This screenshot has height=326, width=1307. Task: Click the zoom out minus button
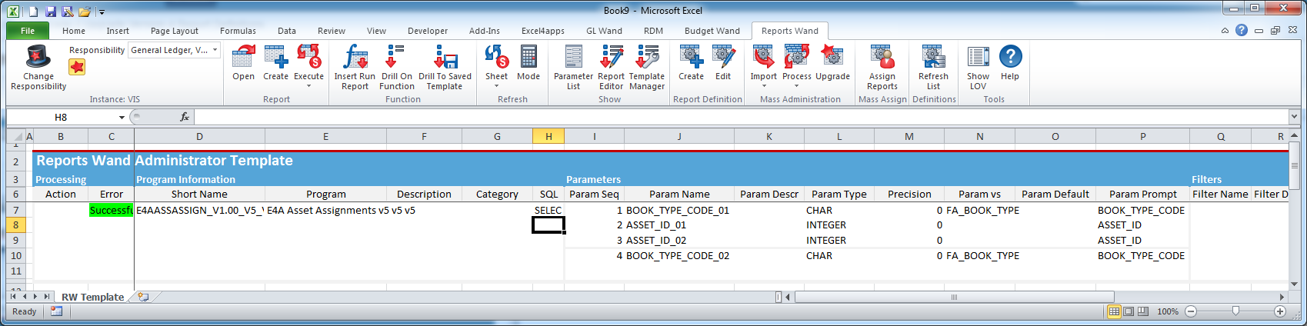click(1191, 311)
